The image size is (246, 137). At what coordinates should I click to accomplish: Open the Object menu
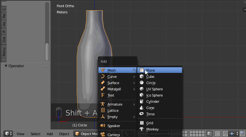click(64, 134)
